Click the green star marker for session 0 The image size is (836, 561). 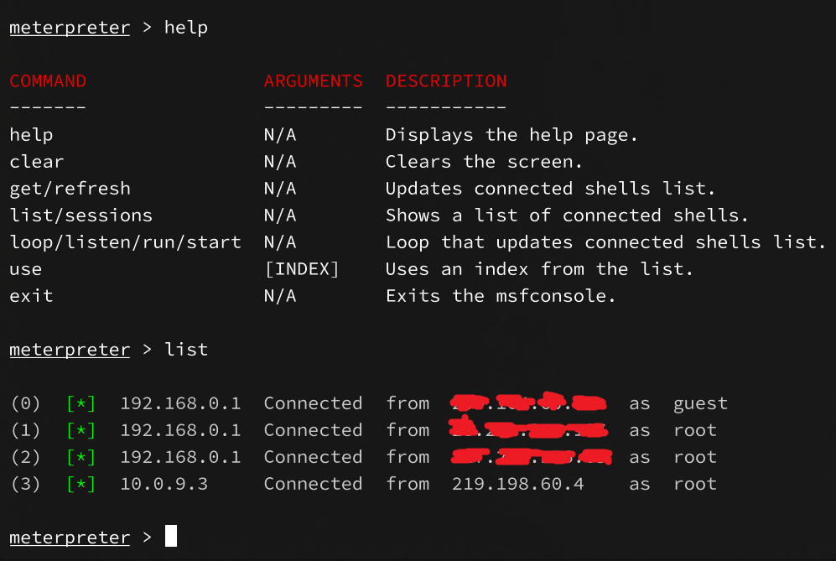80,403
